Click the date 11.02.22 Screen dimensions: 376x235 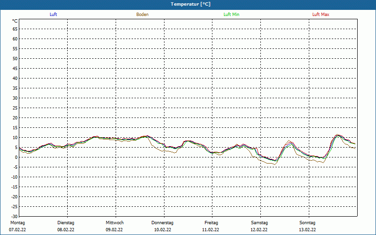click(211, 230)
